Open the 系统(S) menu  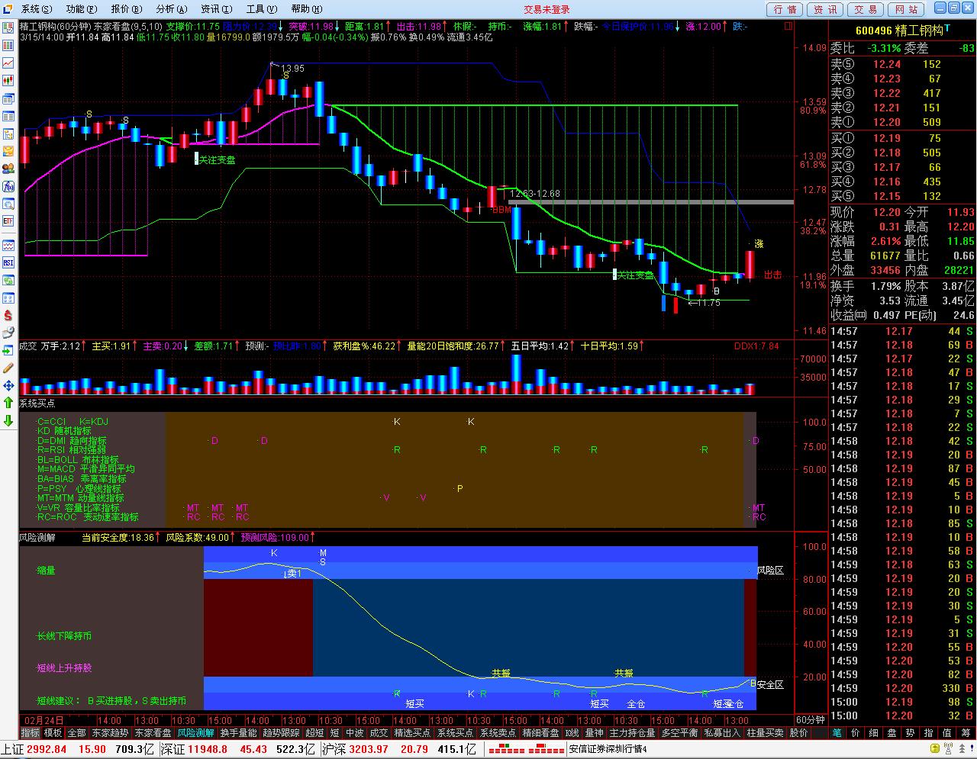37,9
